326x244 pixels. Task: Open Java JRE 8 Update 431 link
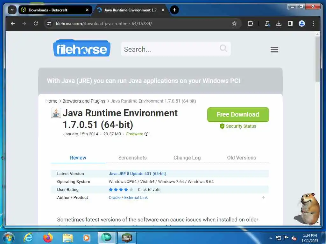click(x=138, y=174)
